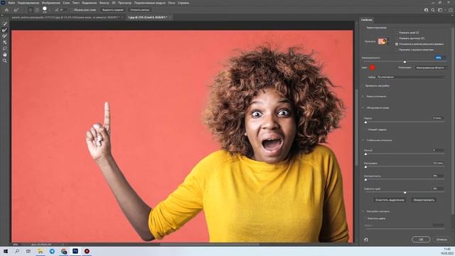The height and width of the screenshot is (256, 455).
Task: Enable Smart Radius checkbox
Action: (365, 129)
